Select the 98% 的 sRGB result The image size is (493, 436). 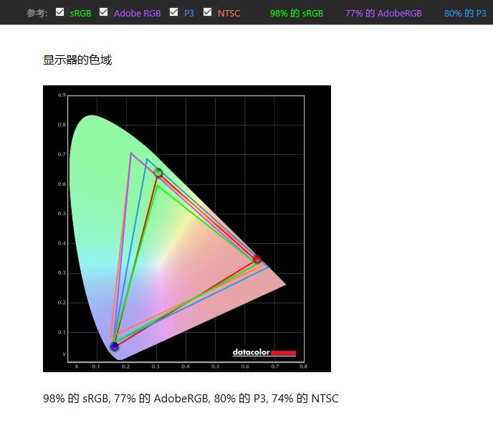click(x=296, y=14)
